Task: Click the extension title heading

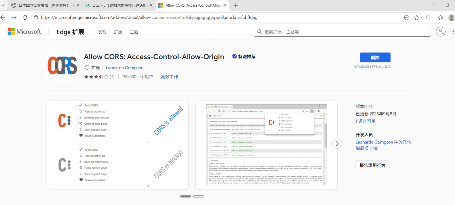Action: pos(154,57)
